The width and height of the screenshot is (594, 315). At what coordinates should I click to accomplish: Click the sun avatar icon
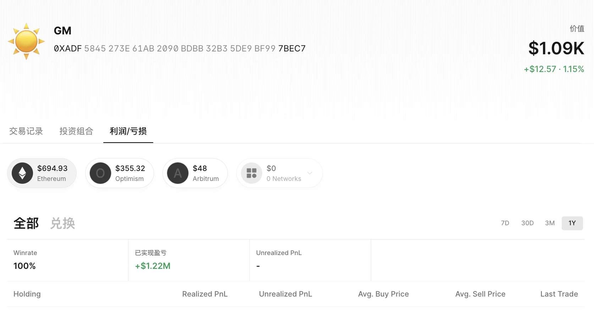[26, 41]
